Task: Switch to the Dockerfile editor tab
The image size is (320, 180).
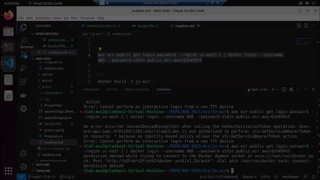Action: pyautogui.click(x=146, y=26)
